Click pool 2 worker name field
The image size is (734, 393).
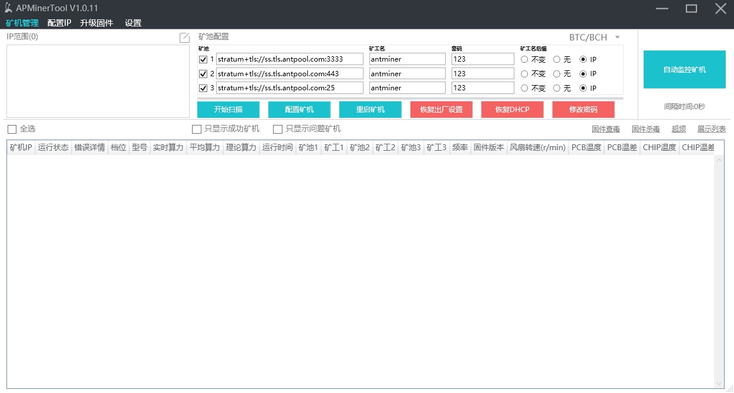[408, 74]
